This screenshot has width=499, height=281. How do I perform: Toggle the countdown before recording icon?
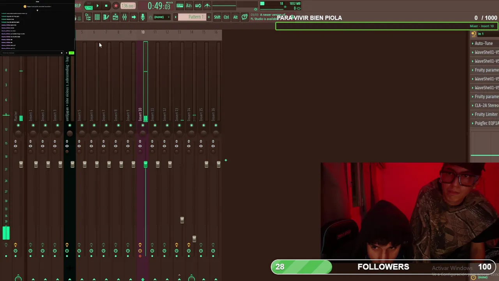(x=189, y=5)
